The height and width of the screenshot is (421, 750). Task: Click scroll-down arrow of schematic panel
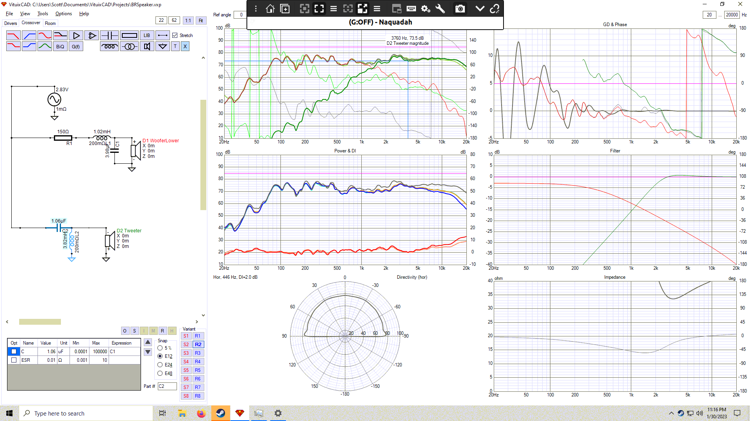(203, 315)
